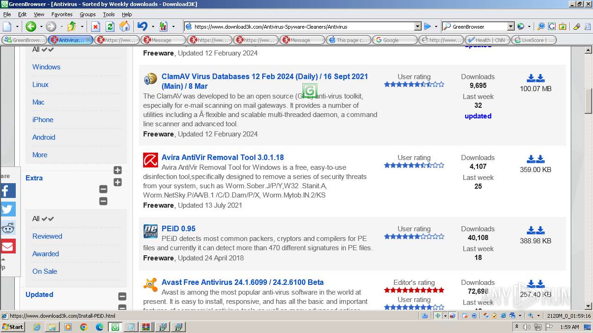Switch to the Health | CNN tab
593x333 pixels.
tap(487, 40)
